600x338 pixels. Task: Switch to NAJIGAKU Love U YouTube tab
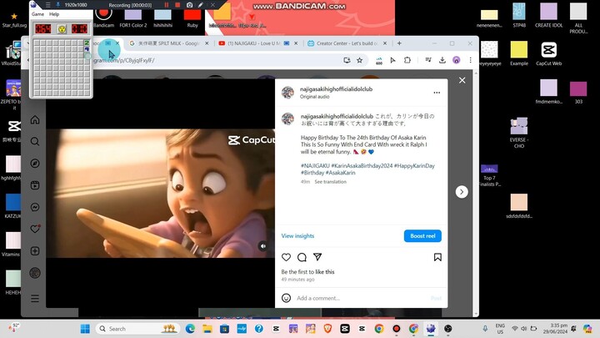point(257,43)
